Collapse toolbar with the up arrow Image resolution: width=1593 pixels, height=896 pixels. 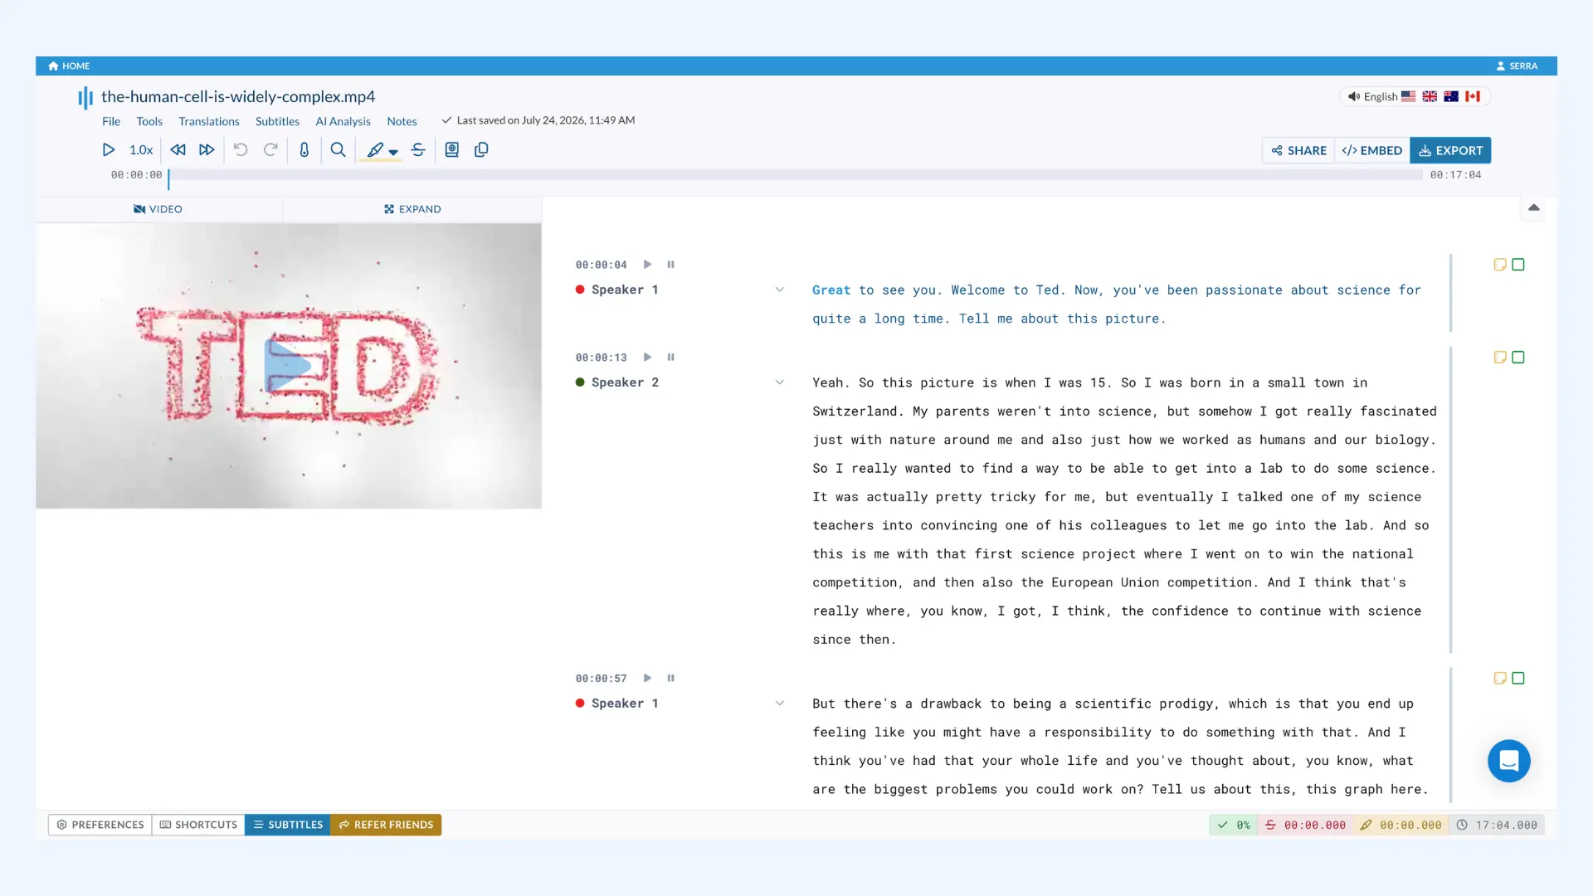click(x=1534, y=207)
